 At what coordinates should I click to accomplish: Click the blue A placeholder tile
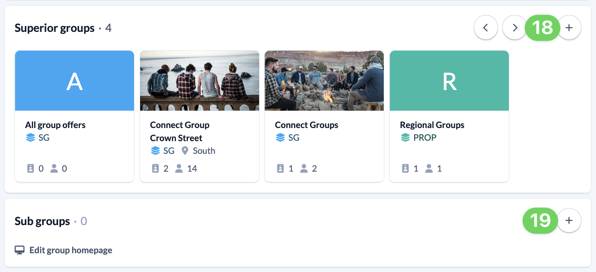pyautogui.click(x=74, y=81)
